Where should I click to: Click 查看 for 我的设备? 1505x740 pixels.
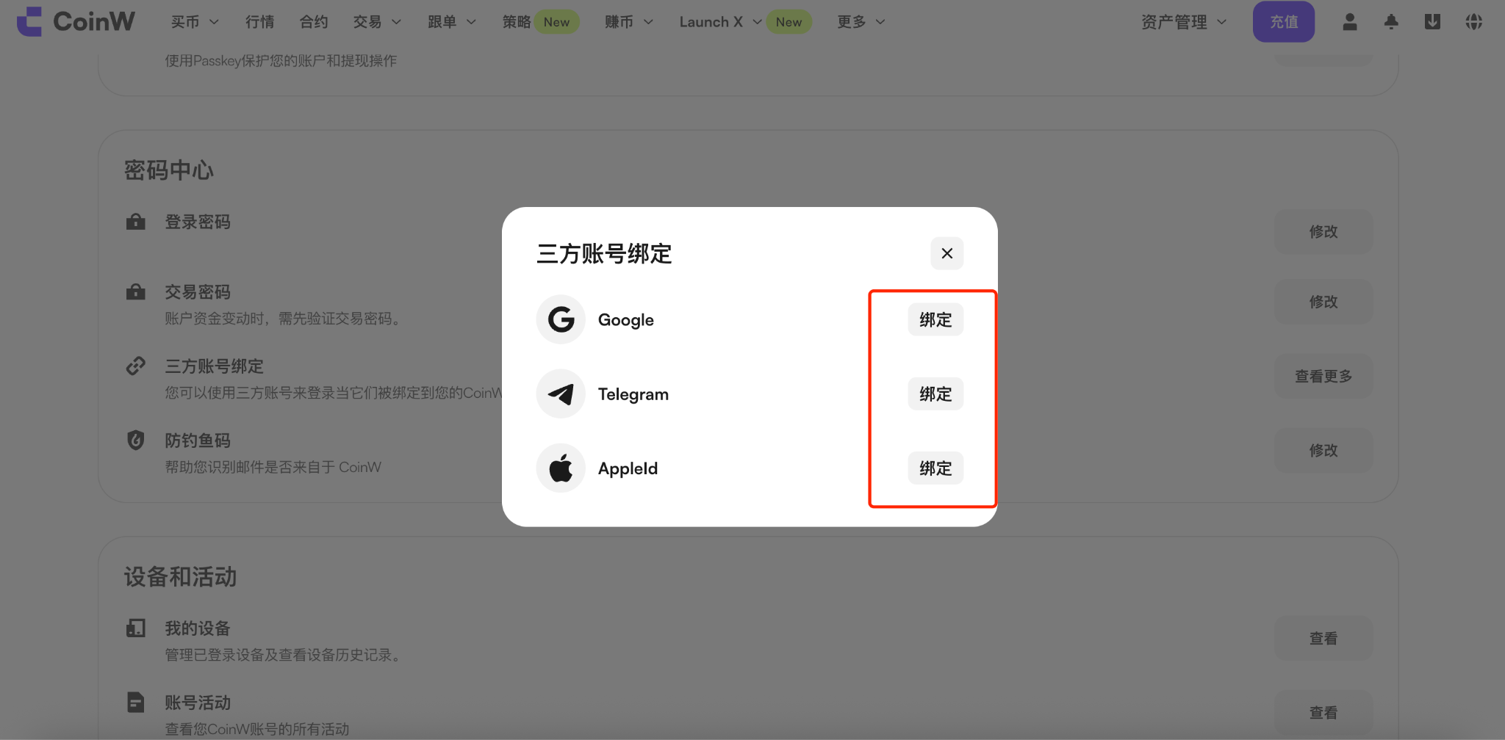(x=1323, y=638)
